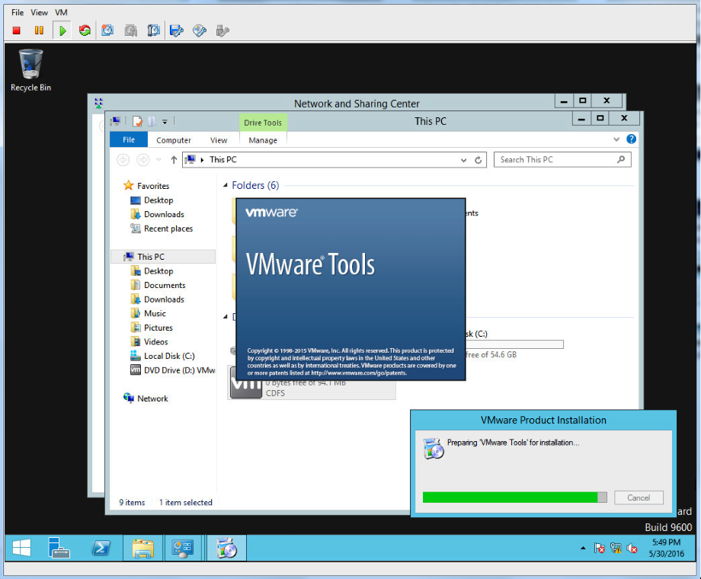Screen dimensions: 701x579
Task: Click in the Search This PC field
Action: point(556,160)
